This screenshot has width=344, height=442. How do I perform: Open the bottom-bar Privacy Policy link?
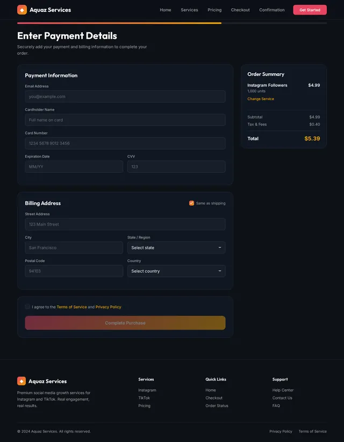tap(281, 432)
